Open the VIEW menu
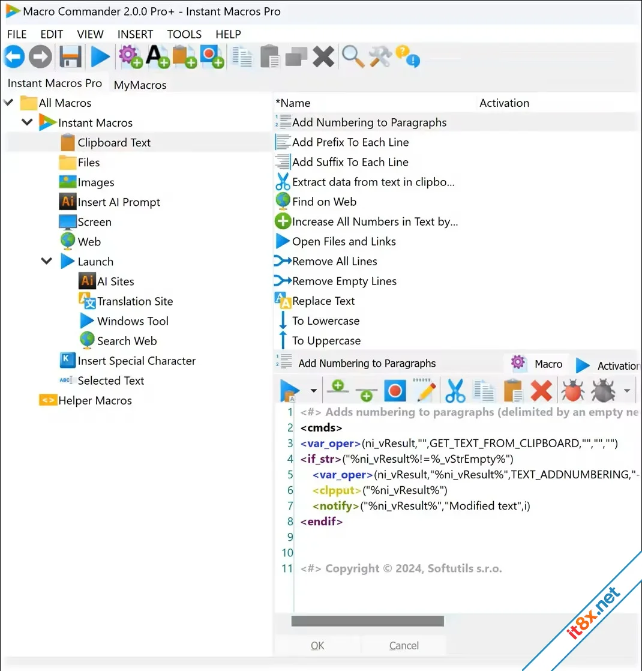Viewport: 642px width, 671px height. pyautogui.click(x=90, y=34)
